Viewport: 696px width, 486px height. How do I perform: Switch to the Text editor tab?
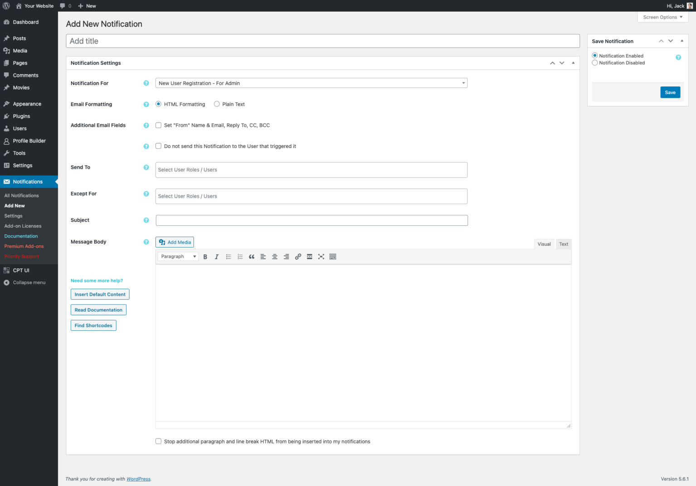point(563,243)
